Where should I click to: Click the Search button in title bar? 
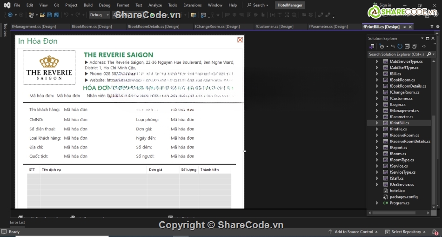(258, 5)
